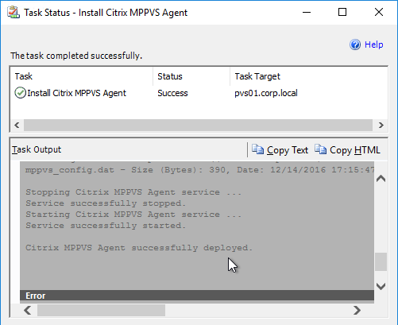Click the Task Status window title icon

click(x=14, y=13)
